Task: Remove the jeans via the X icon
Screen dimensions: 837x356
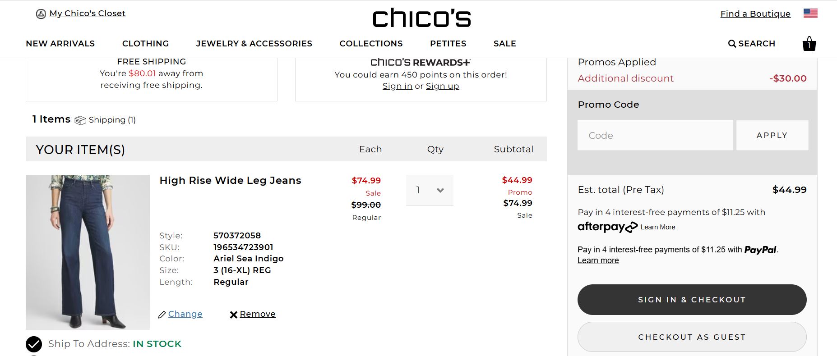Action: [x=233, y=314]
